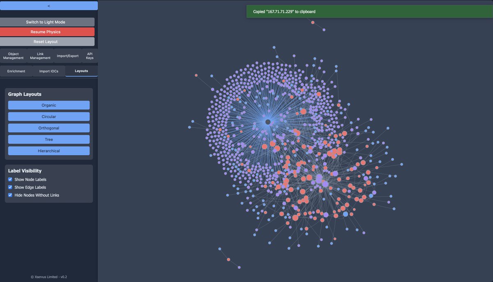
Task: Click the 'Graph Layouts' heading text
Action: point(25,94)
